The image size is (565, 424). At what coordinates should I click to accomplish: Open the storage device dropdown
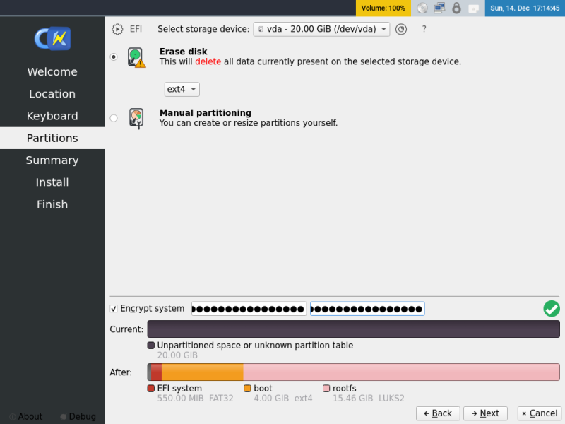tap(321, 29)
